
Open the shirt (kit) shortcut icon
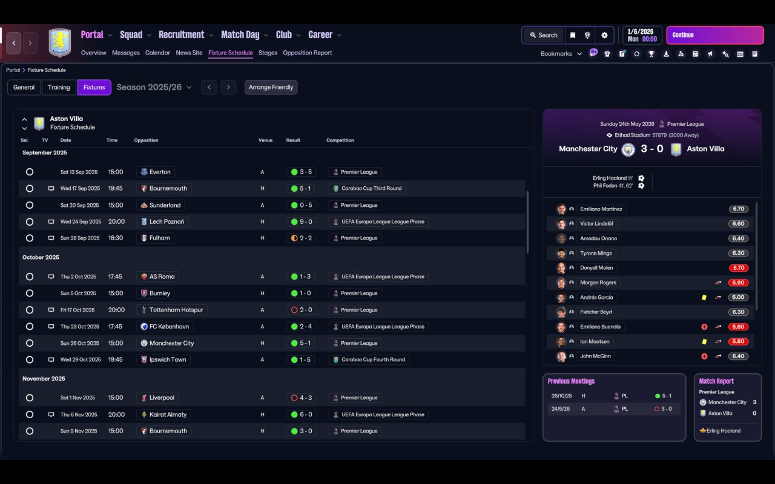607,54
